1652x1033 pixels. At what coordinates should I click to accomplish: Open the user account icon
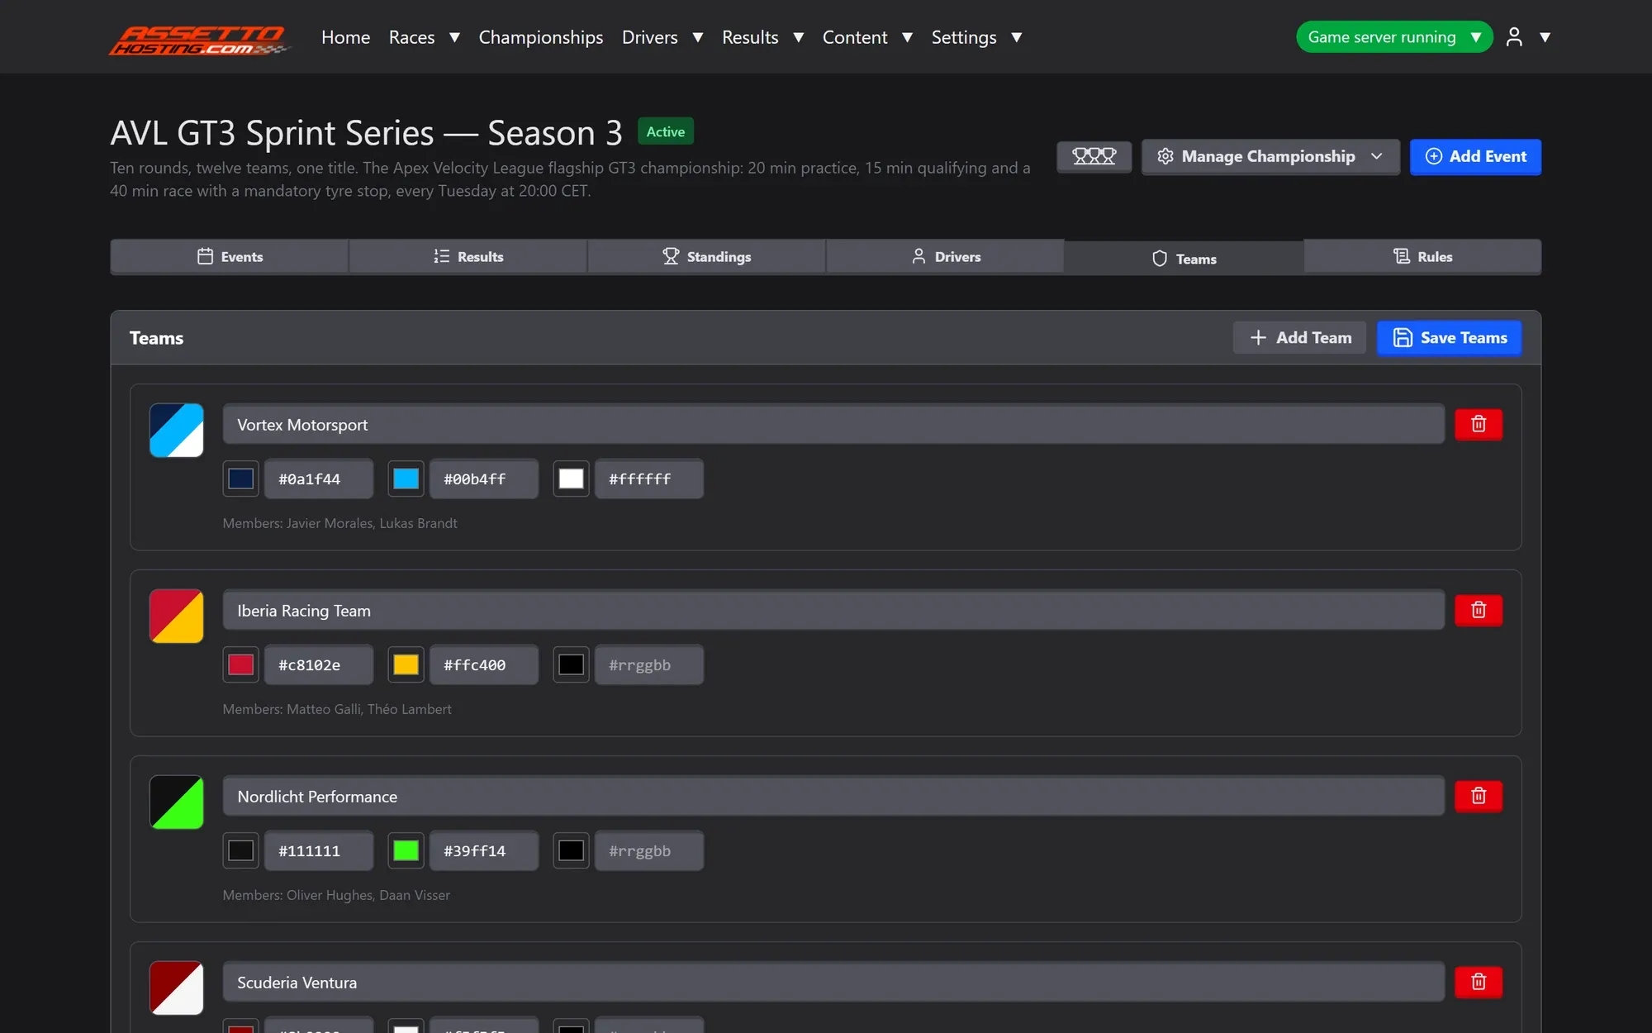coord(1513,37)
